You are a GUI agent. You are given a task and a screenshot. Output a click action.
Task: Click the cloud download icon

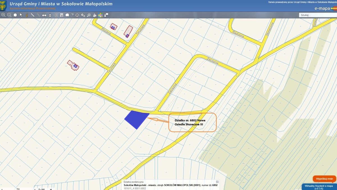(x=77, y=15)
